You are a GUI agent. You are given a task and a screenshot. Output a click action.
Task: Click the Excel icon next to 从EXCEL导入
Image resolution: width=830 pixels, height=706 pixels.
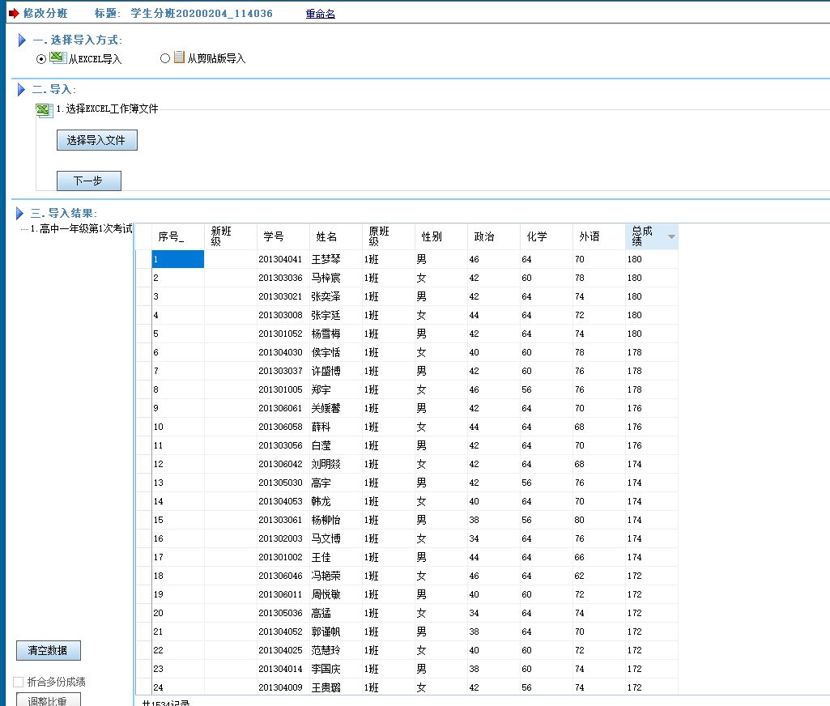click(57, 57)
